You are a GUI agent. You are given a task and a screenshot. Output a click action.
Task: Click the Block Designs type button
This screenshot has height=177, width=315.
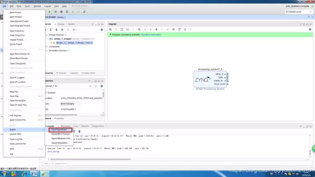[x=67, y=104]
